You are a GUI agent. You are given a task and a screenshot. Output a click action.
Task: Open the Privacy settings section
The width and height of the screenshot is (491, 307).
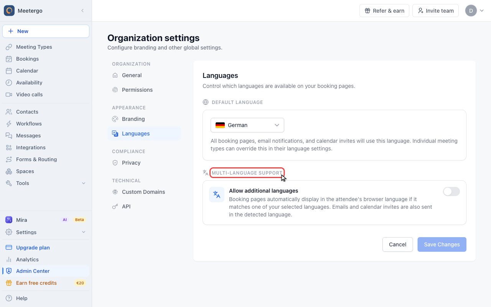coord(144,163)
